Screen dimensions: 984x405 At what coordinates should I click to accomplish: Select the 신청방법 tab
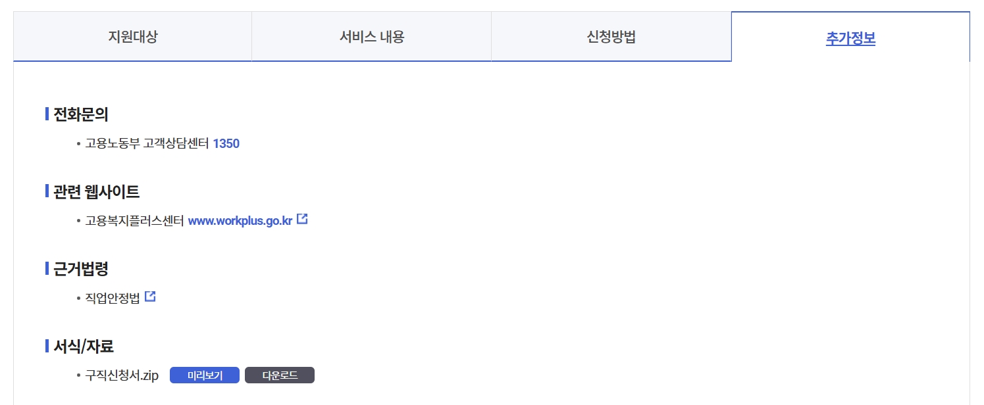tap(611, 37)
